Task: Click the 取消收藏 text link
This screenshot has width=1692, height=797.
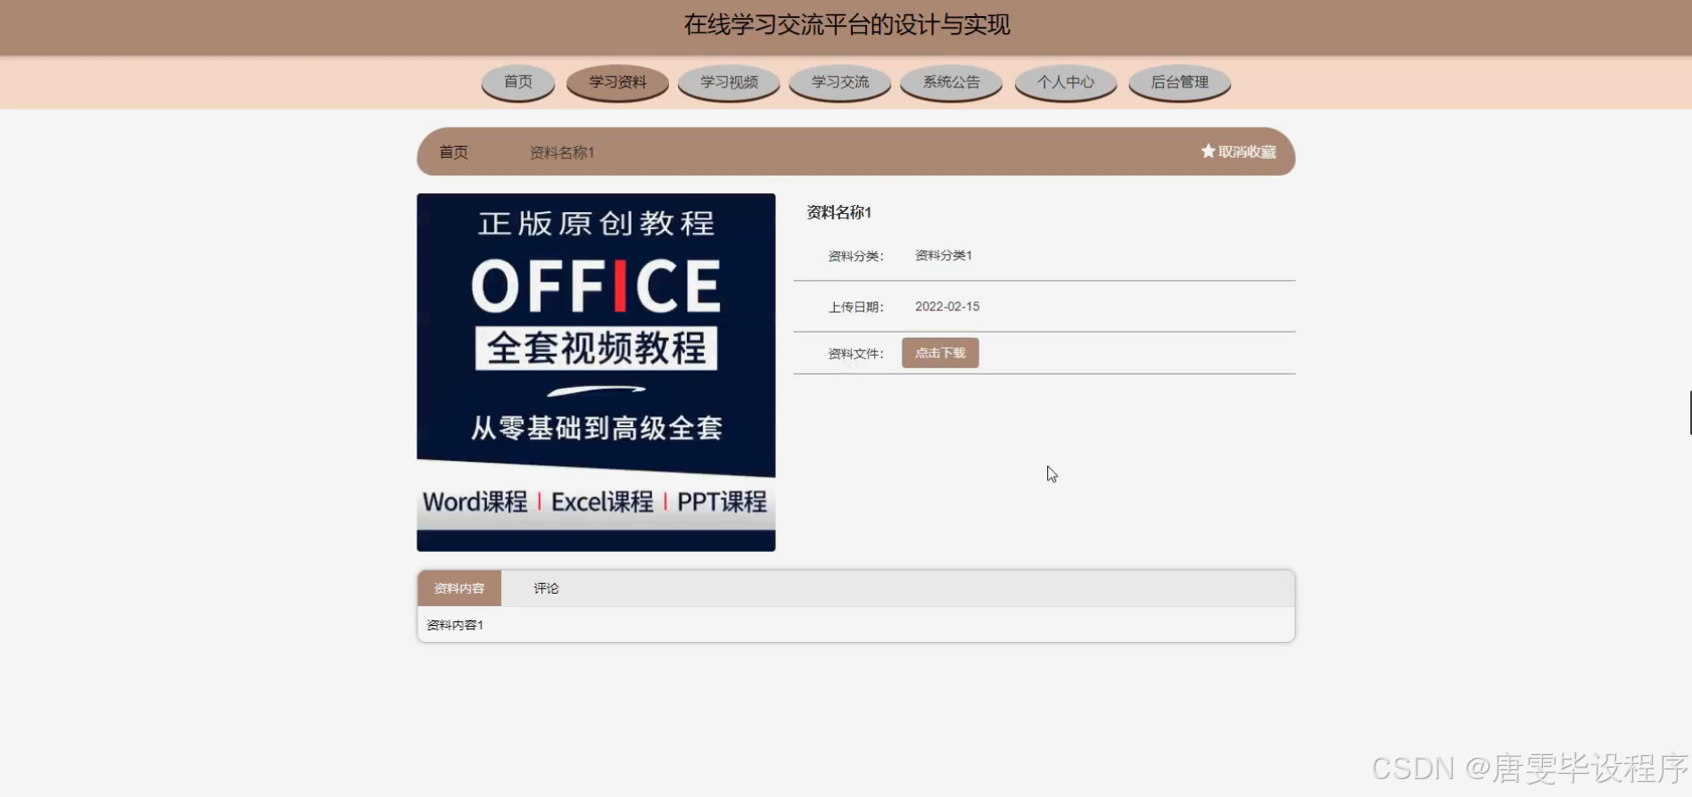Action: click(1247, 152)
